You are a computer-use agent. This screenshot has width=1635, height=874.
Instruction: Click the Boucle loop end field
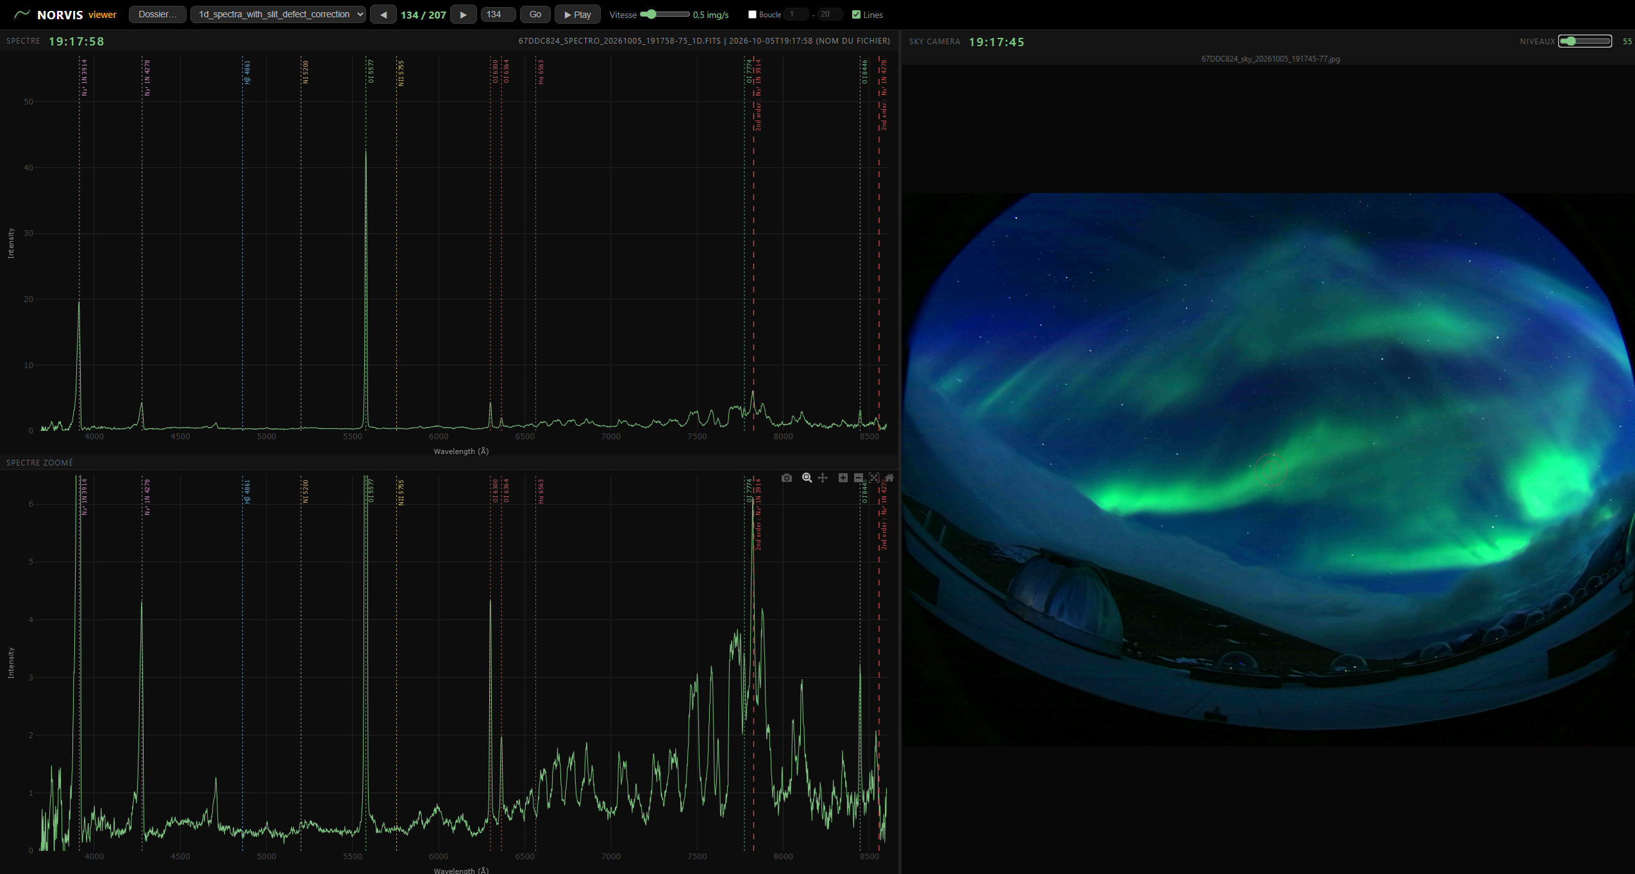click(x=830, y=14)
